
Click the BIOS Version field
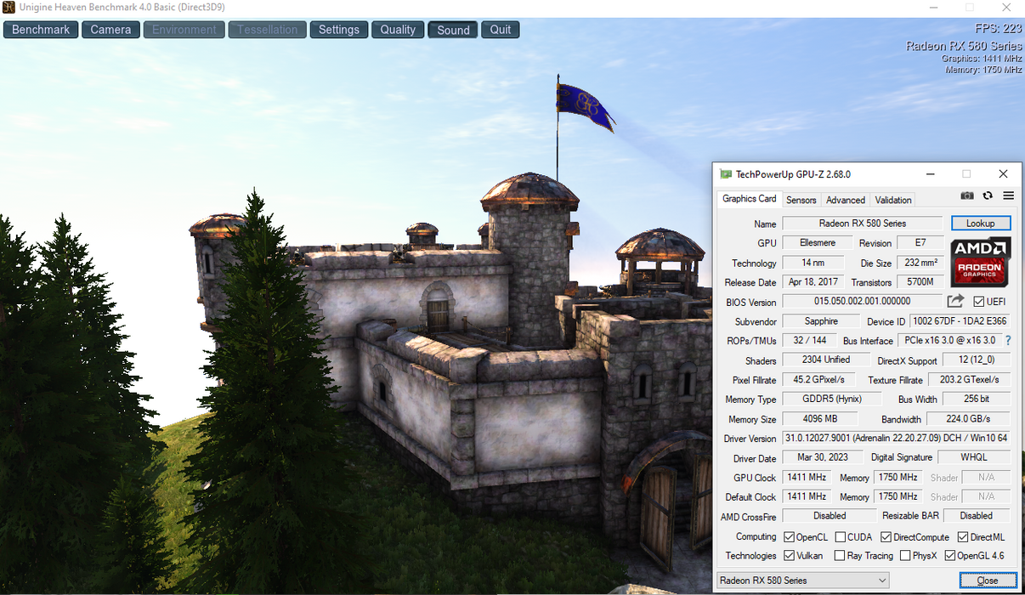pos(862,302)
